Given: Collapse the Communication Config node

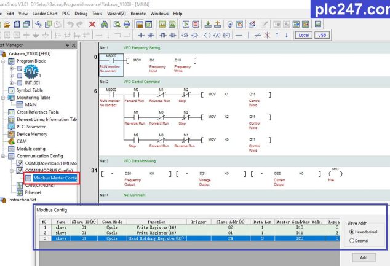Looking at the screenshot, I should pos(3,156).
